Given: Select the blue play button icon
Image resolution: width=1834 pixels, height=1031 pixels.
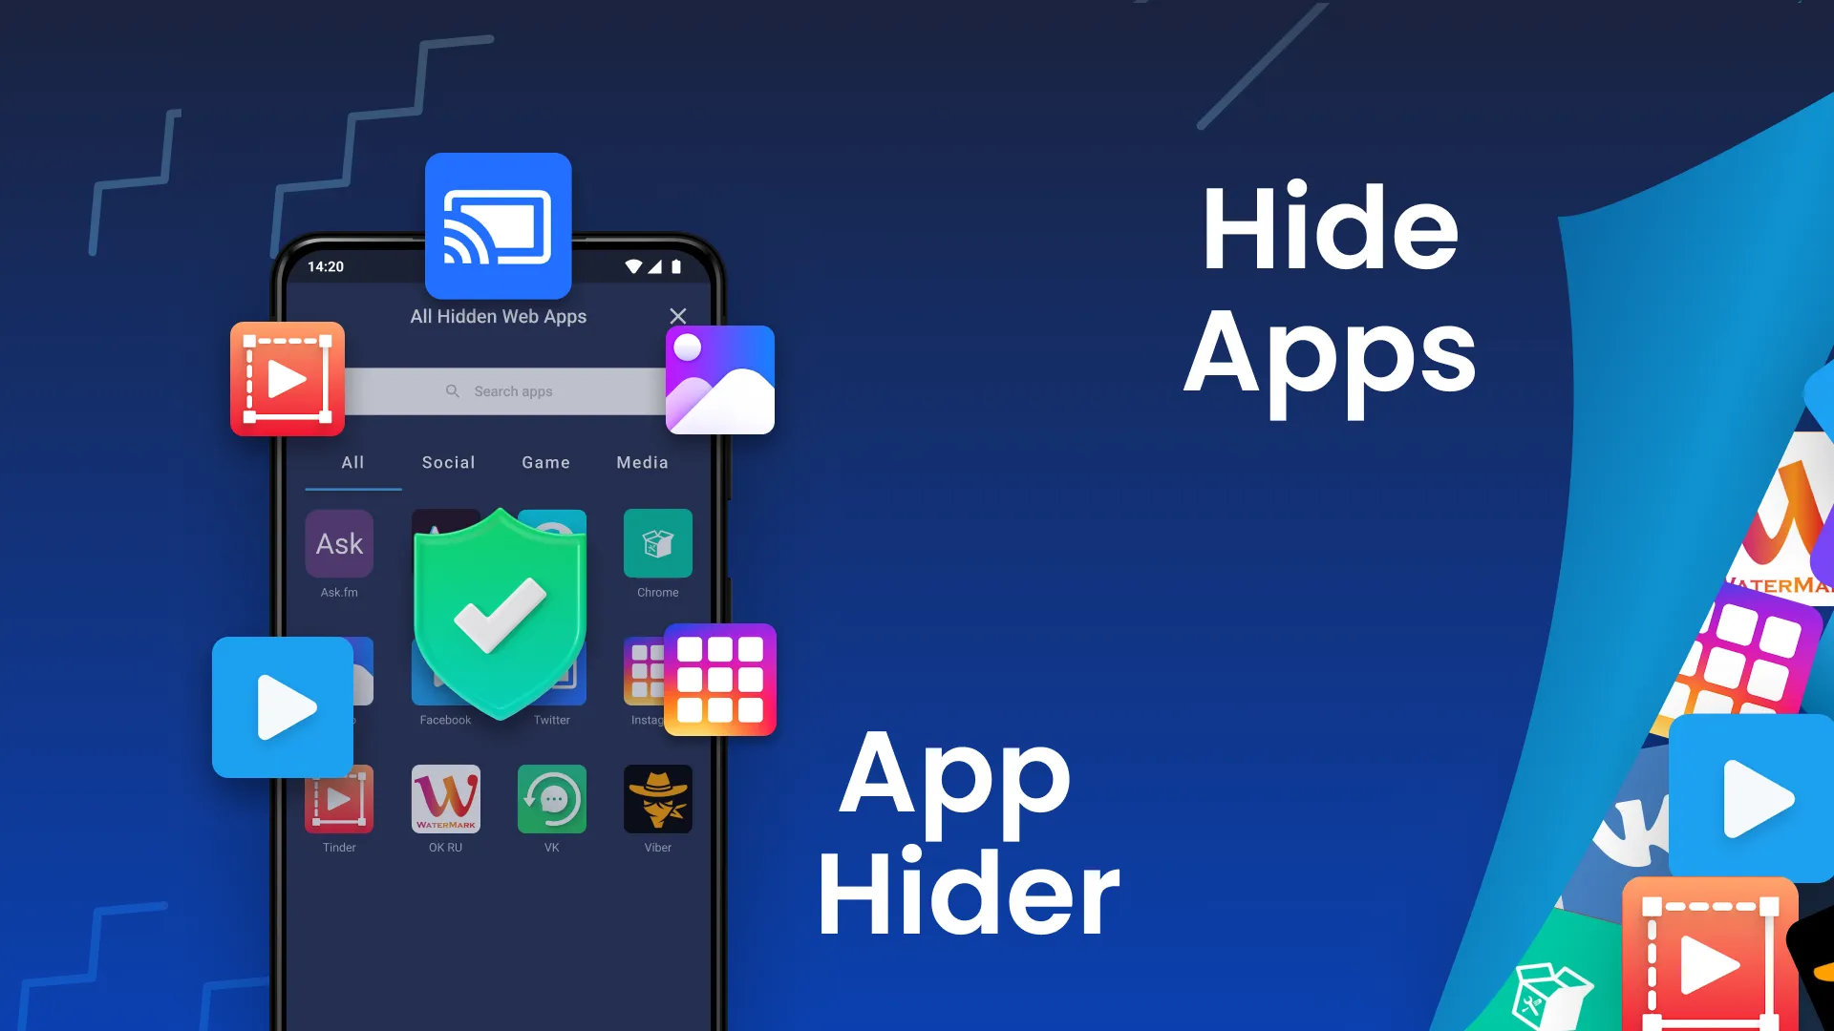Looking at the screenshot, I should pyautogui.click(x=284, y=705).
